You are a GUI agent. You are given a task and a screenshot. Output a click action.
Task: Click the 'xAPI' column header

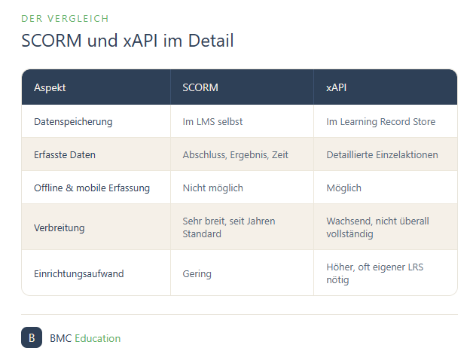click(385, 87)
